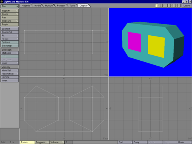Toggle the second layer button

[x=159, y=5]
